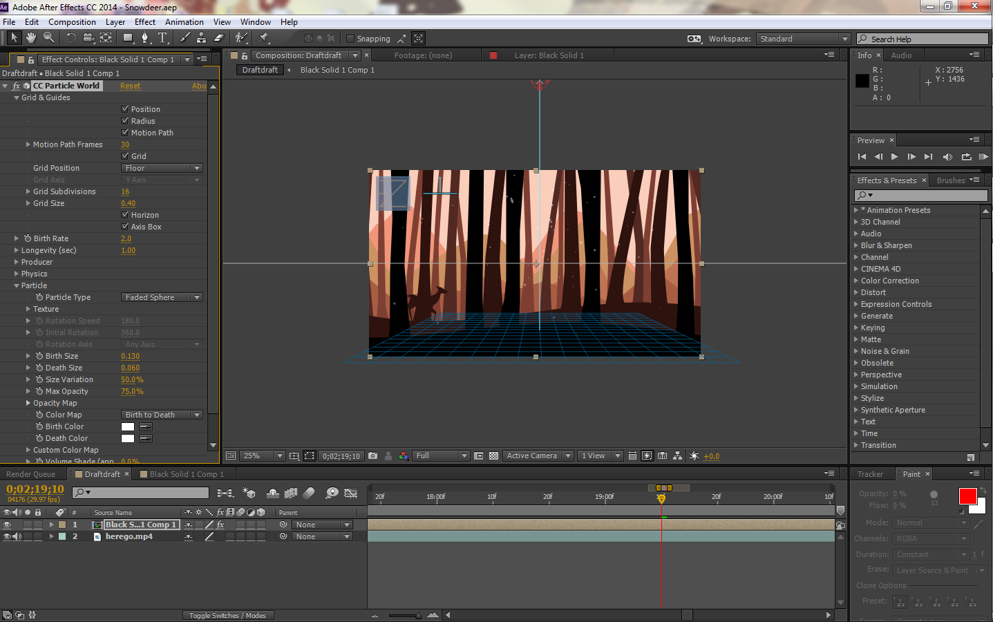Select the Hand tool
The height and width of the screenshot is (622, 993).
point(31,38)
